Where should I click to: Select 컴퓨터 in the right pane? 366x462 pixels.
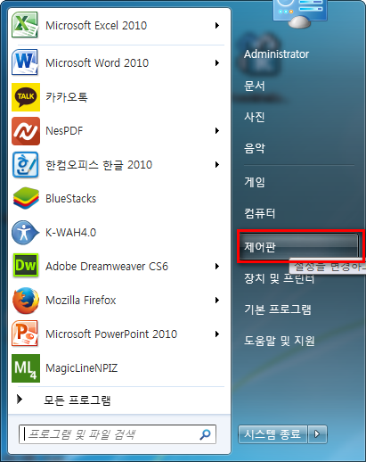pyautogui.click(x=259, y=213)
